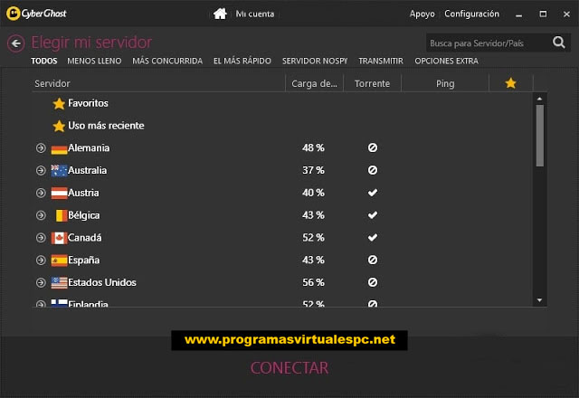
Task: Click the CyberGhost logo
Action: tap(36, 14)
